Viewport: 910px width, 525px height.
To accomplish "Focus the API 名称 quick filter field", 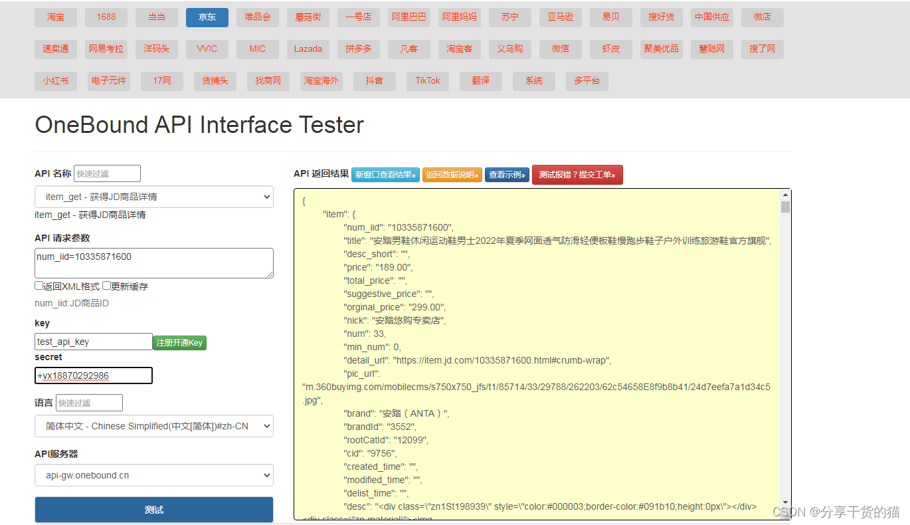I will point(108,173).
